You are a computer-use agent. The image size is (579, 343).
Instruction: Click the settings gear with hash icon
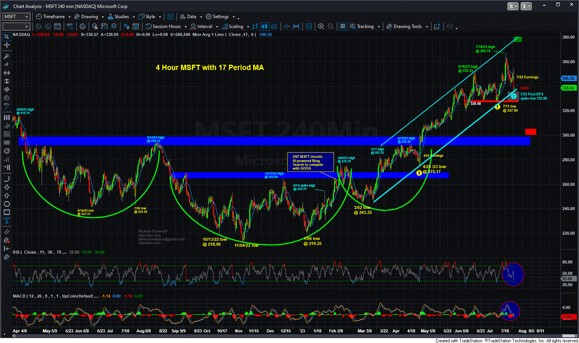pyautogui.click(x=126, y=27)
